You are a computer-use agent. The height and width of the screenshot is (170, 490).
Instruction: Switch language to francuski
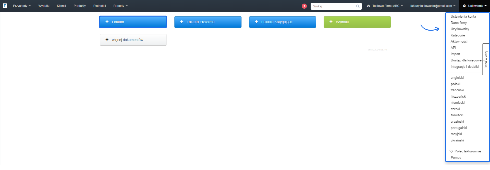click(x=457, y=90)
